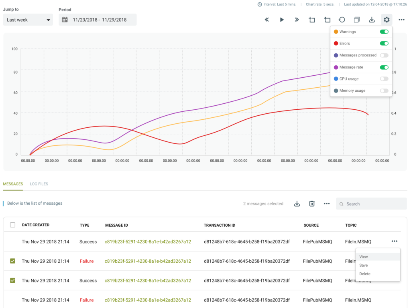Screen dimensions: 411x308
Task: Open the toolbar more-options ellipsis
Action: click(401, 20)
